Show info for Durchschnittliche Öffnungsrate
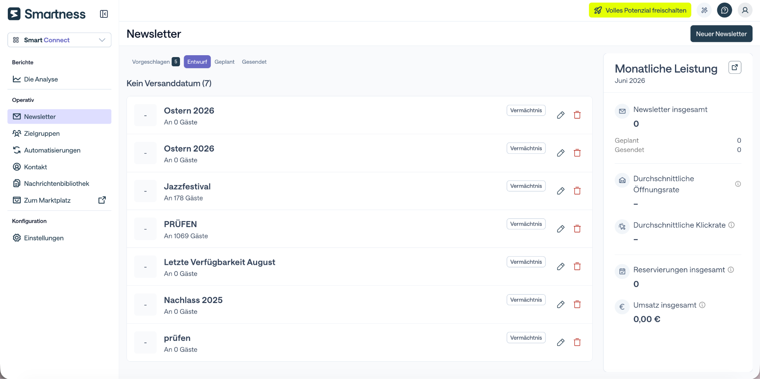 pos(738,184)
